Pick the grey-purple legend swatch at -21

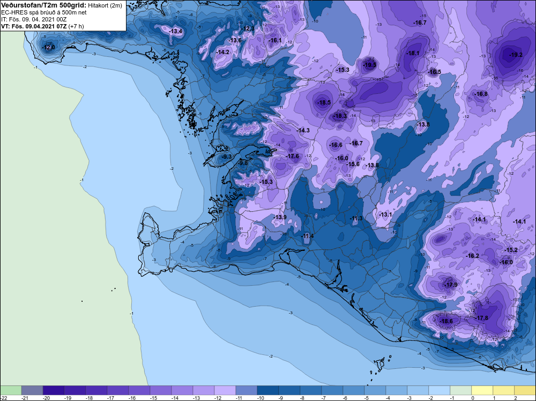(32, 390)
